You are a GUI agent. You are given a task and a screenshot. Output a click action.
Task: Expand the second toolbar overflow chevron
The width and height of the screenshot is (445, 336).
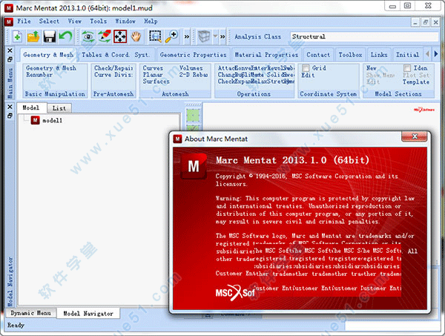click(x=222, y=37)
